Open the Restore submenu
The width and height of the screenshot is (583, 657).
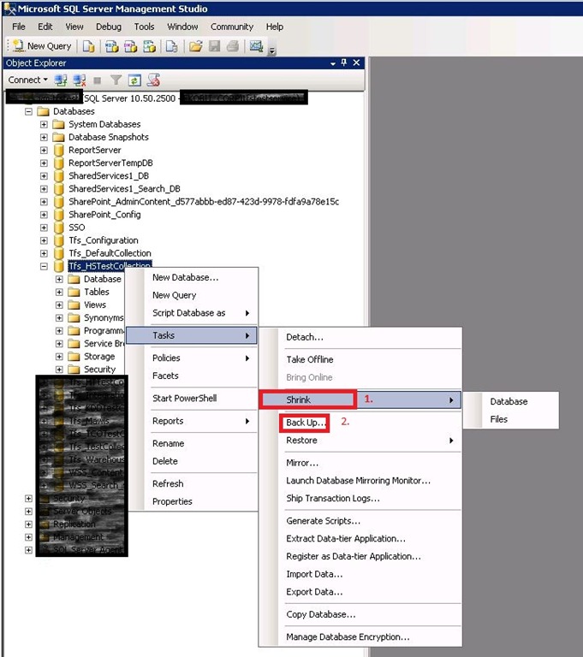tap(301, 441)
